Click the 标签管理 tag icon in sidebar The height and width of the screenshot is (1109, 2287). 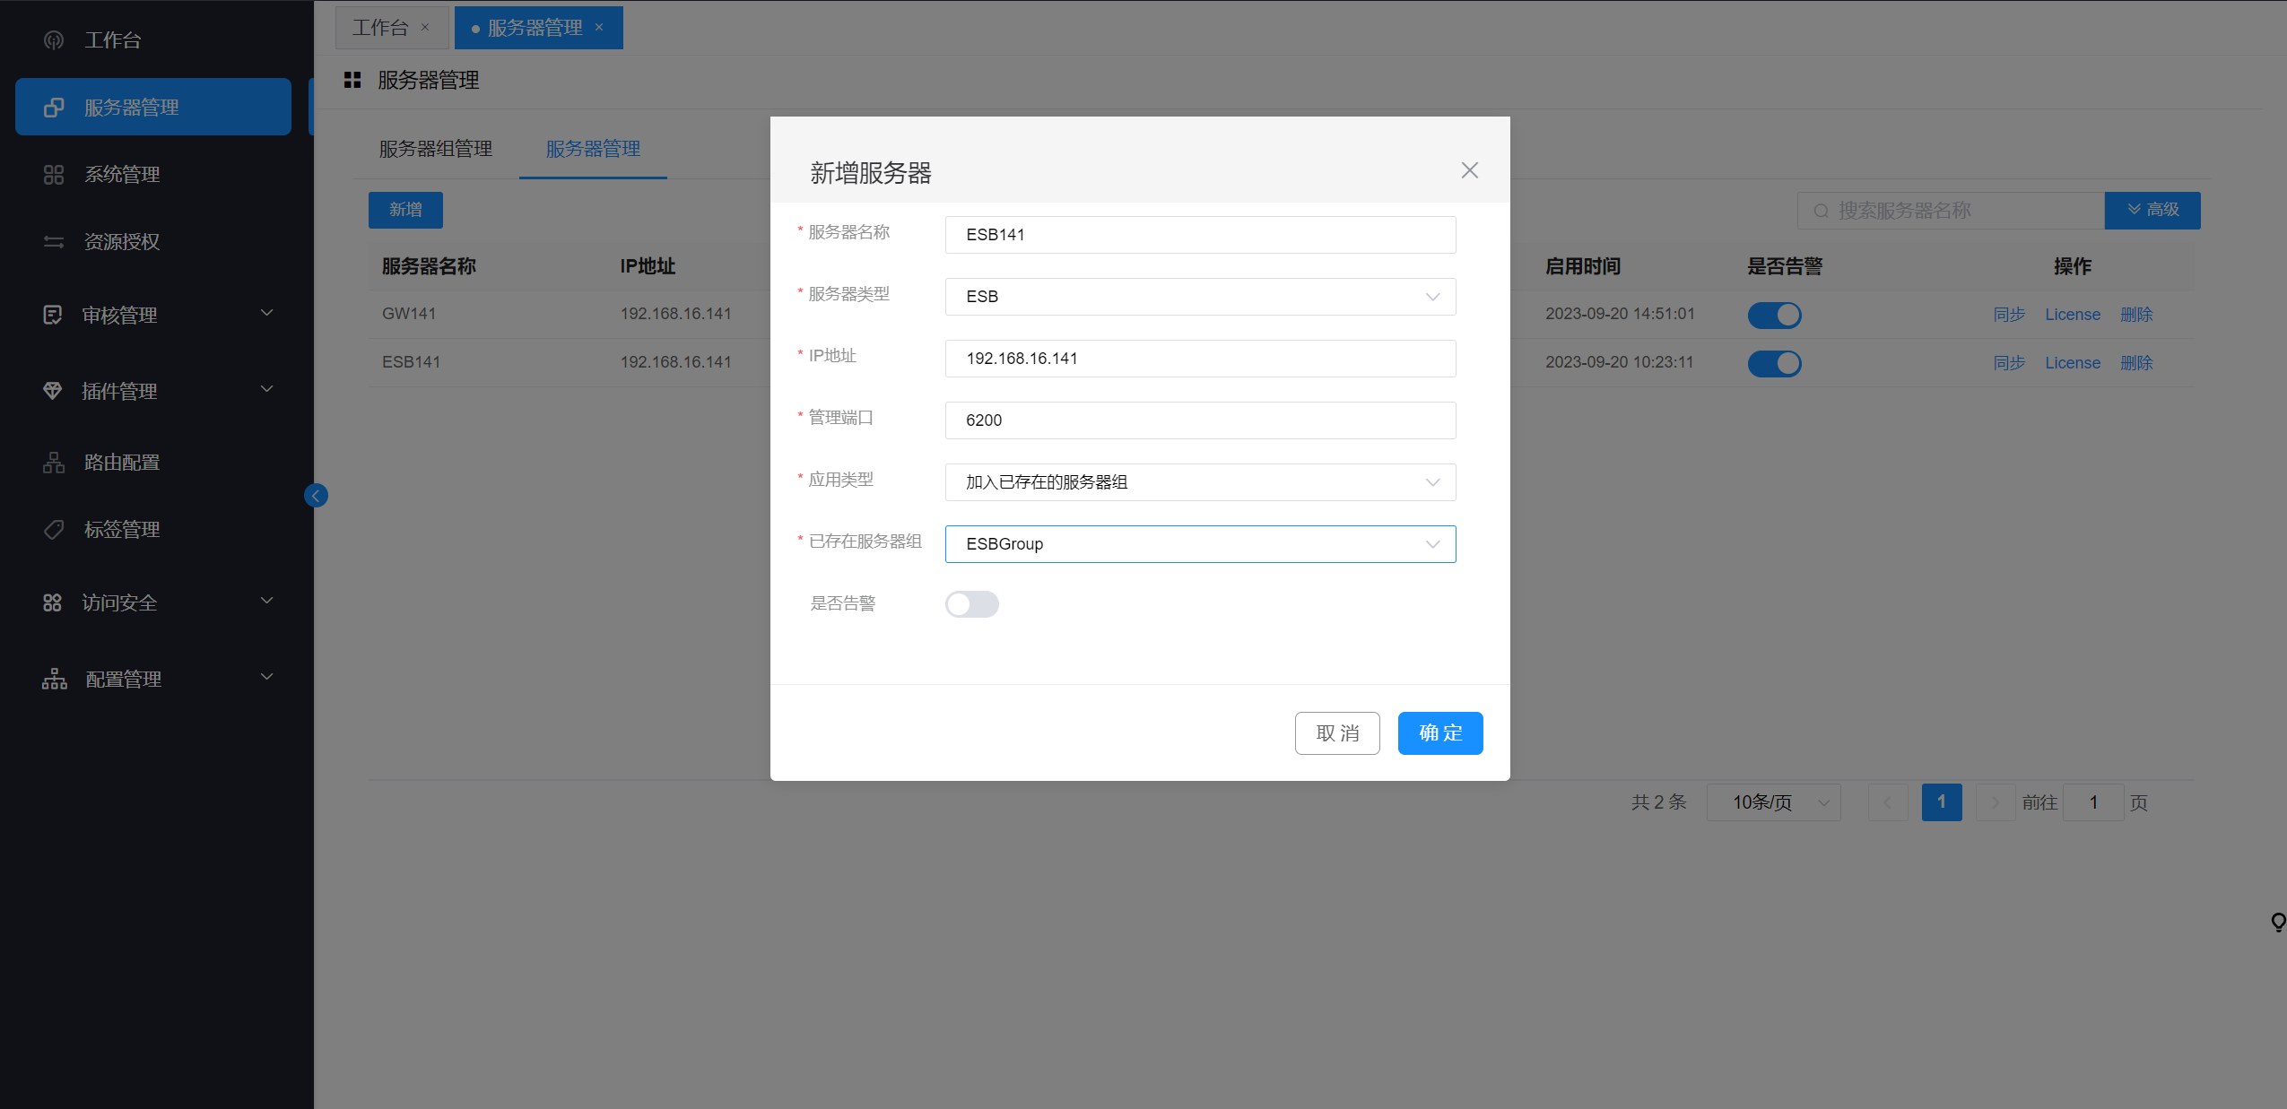click(x=54, y=530)
